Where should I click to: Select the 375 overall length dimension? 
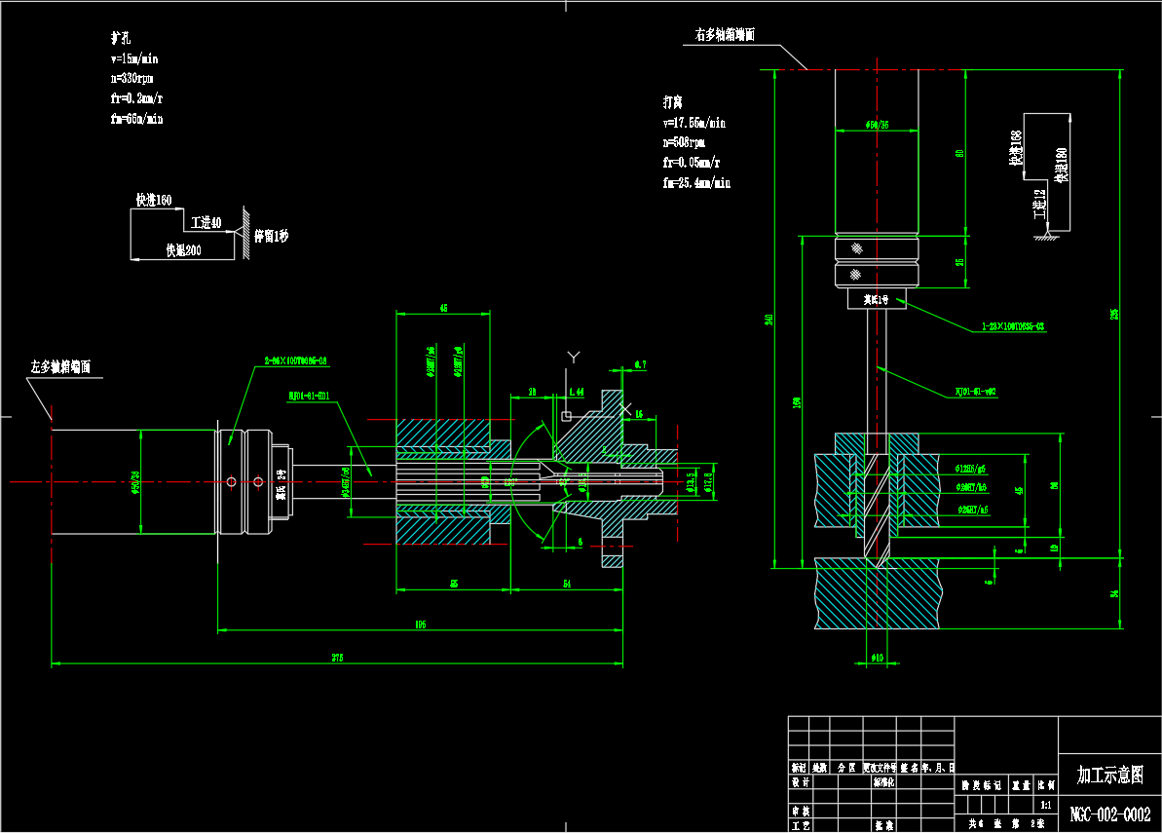(x=337, y=659)
